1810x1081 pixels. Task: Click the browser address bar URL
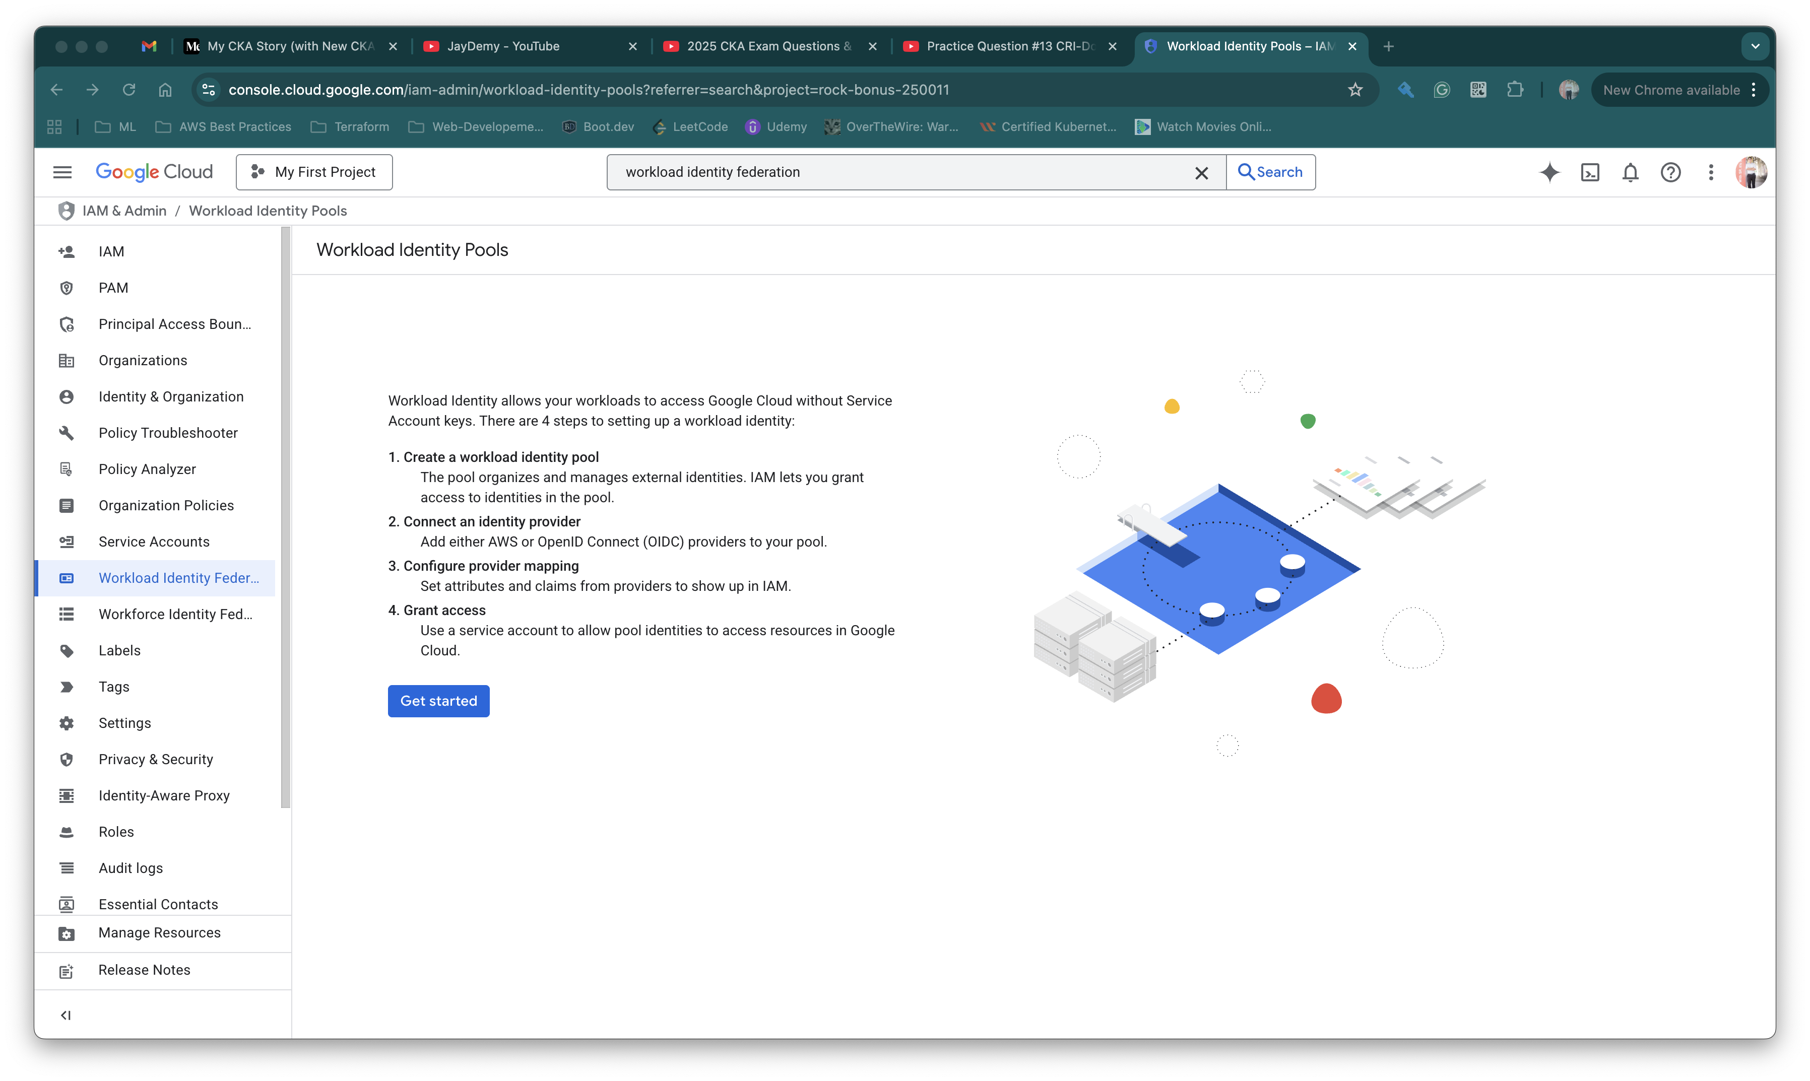589,90
